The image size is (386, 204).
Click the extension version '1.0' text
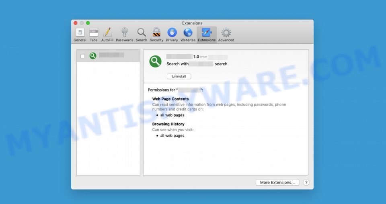(x=196, y=57)
